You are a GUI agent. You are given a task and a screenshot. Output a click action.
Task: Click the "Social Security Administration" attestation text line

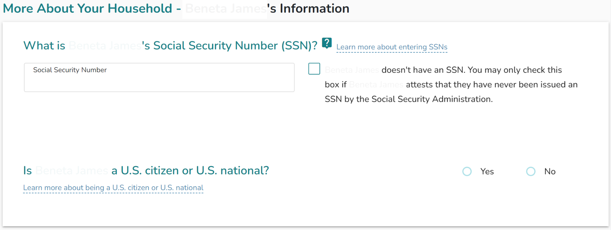[409, 99]
